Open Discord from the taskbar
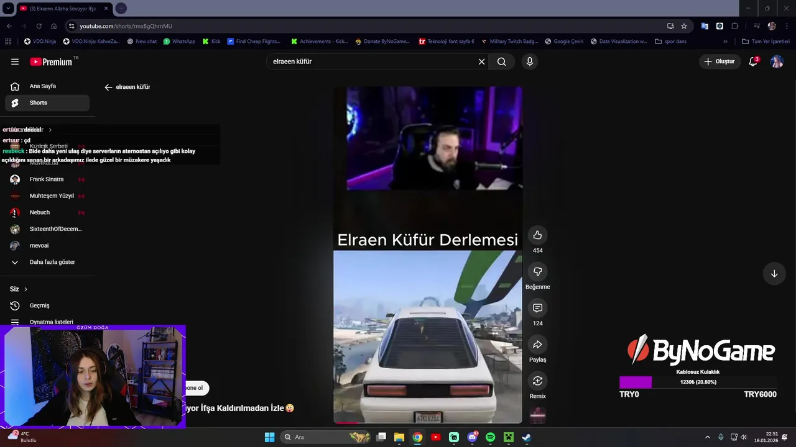 point(472,437)
